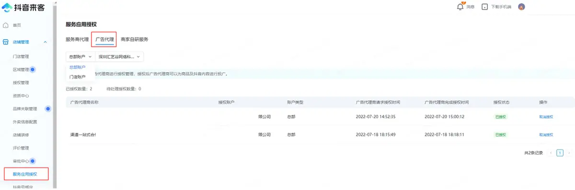Select 服务应用授权 in the sidebar

point(25,174)
